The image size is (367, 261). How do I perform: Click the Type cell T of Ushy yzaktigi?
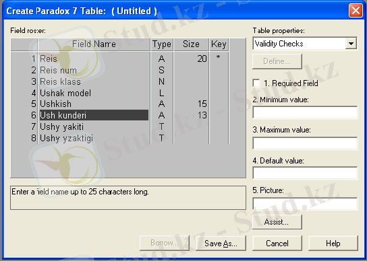click(161, 138)
